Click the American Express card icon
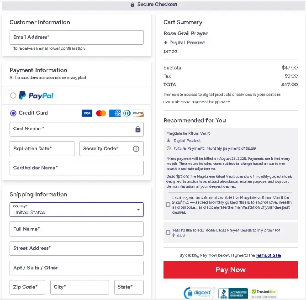 [x=115, y=113]
